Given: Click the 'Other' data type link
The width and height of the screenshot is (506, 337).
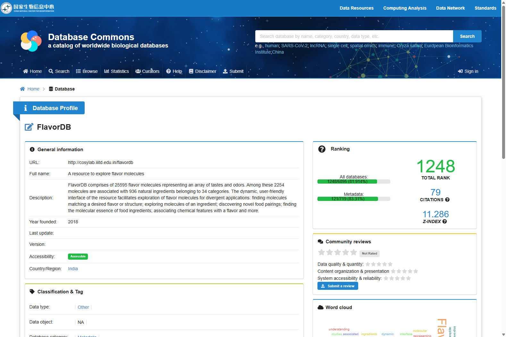Looking at the screenshot, I should (x=83, y=307).
